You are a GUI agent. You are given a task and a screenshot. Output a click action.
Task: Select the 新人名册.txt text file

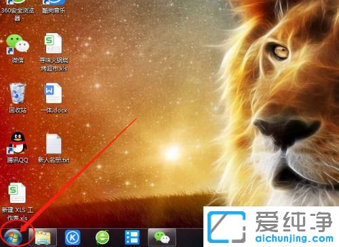54,148
